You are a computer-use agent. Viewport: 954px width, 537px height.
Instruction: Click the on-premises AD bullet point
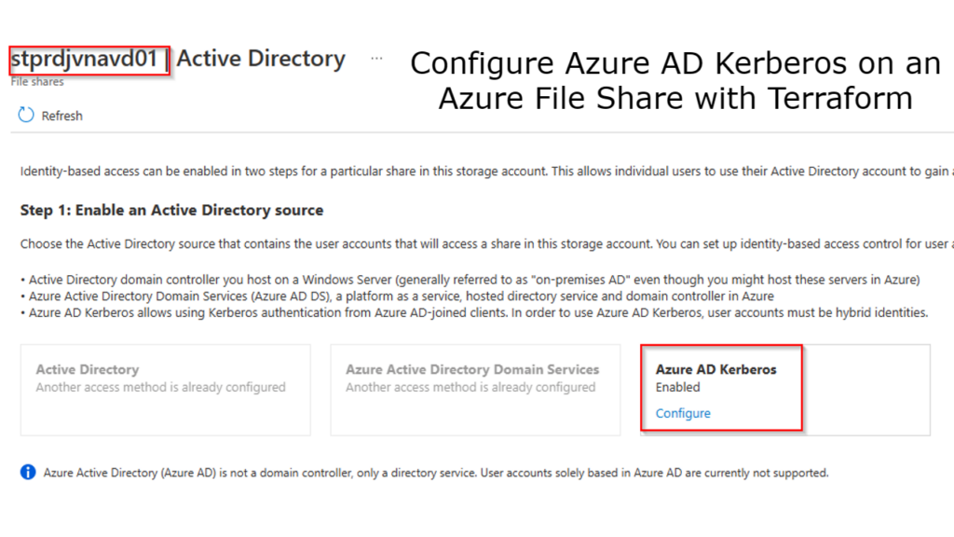coord(473,280)
